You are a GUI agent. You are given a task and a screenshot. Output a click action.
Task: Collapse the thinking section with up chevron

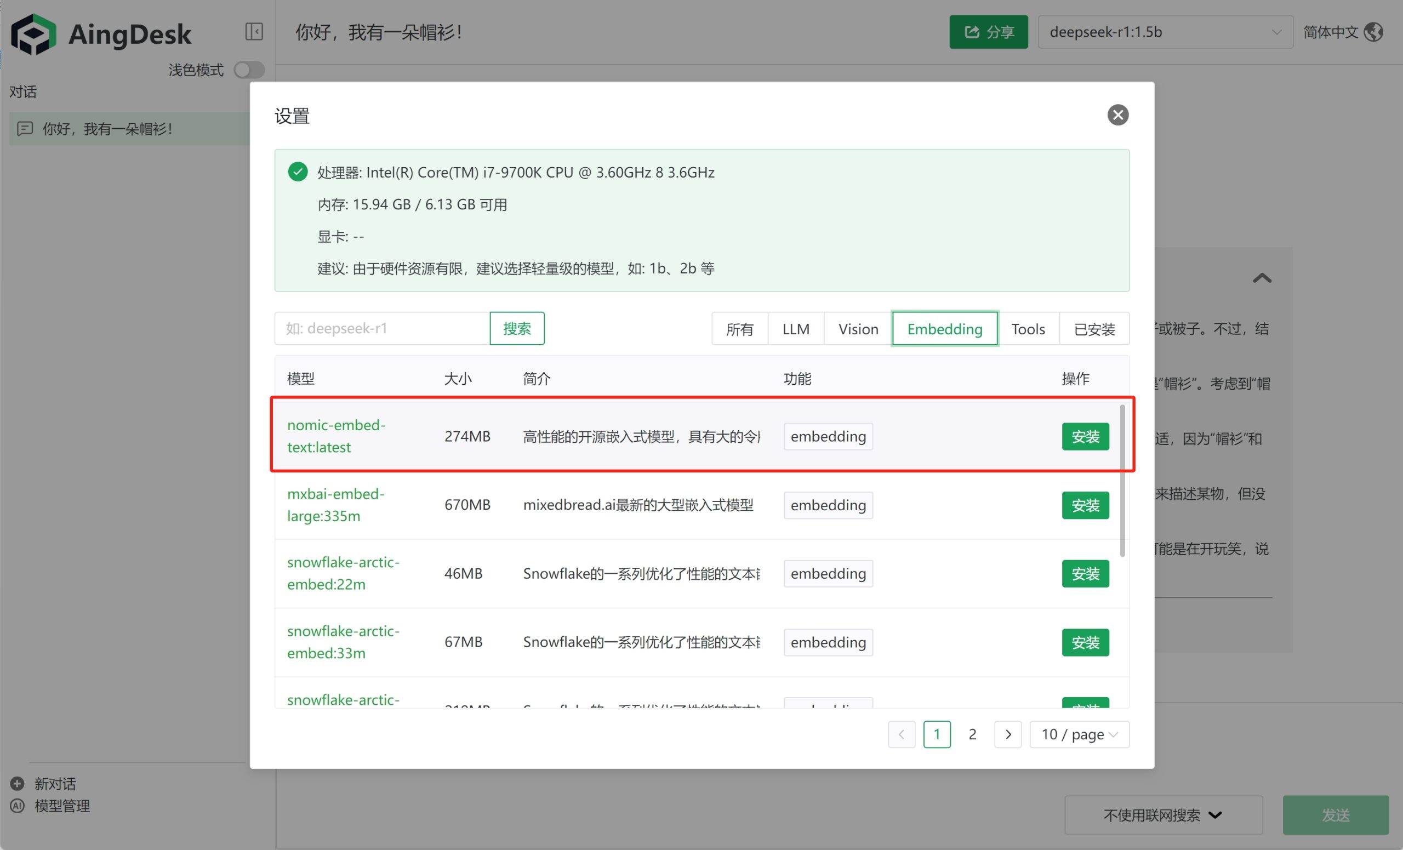1262,278
